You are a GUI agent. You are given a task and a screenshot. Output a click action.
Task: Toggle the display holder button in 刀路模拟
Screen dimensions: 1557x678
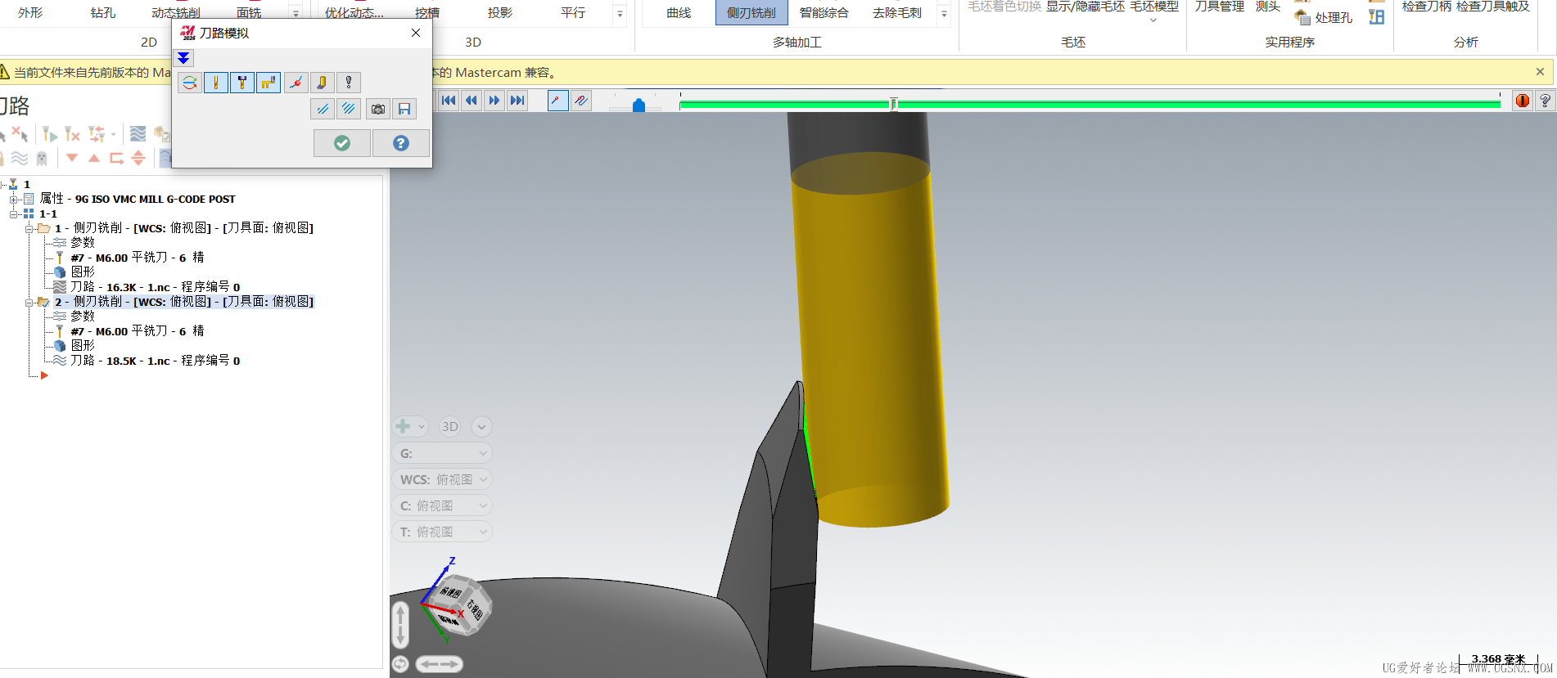(x=242, y=83)
